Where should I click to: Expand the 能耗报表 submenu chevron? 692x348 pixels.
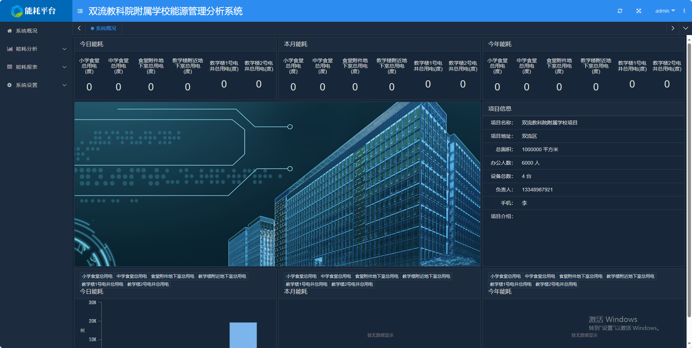coord(64,67)
